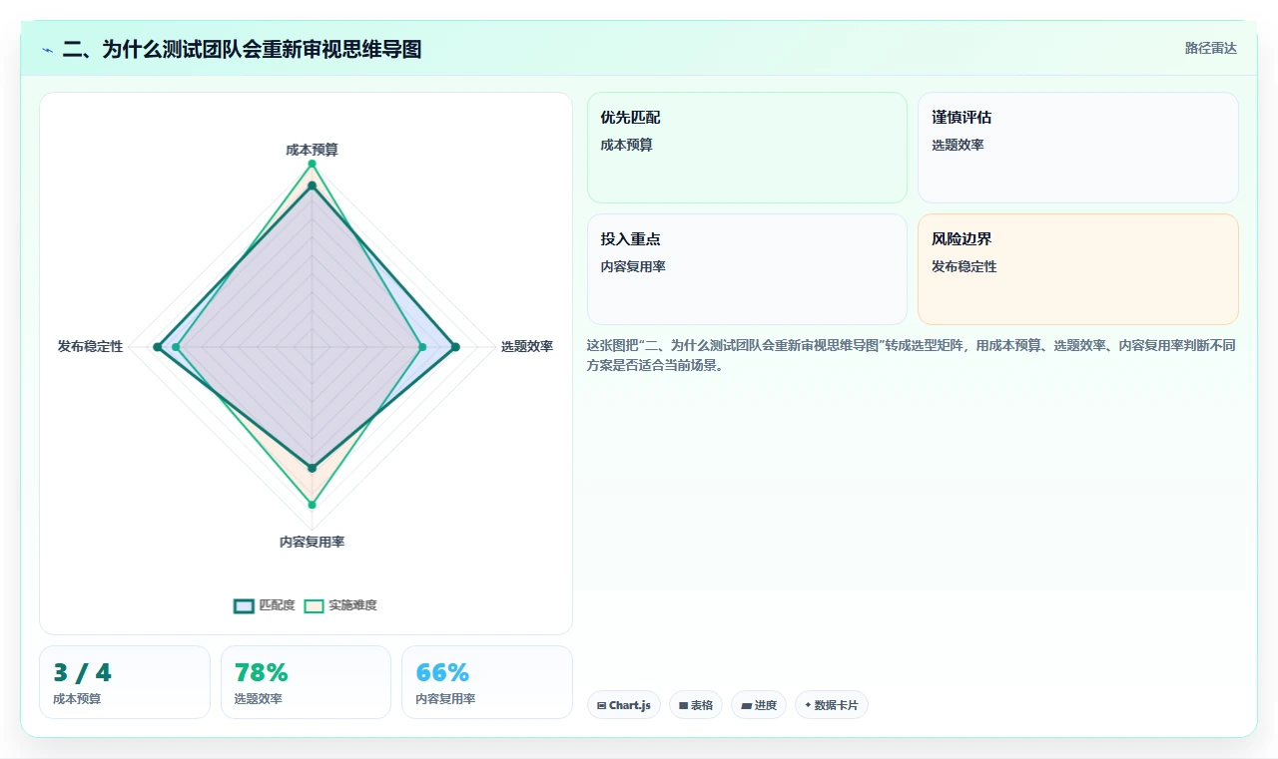Select the 表格 tag chip
Viewport: 1278px width, 759px height.
tap(696, 705)
